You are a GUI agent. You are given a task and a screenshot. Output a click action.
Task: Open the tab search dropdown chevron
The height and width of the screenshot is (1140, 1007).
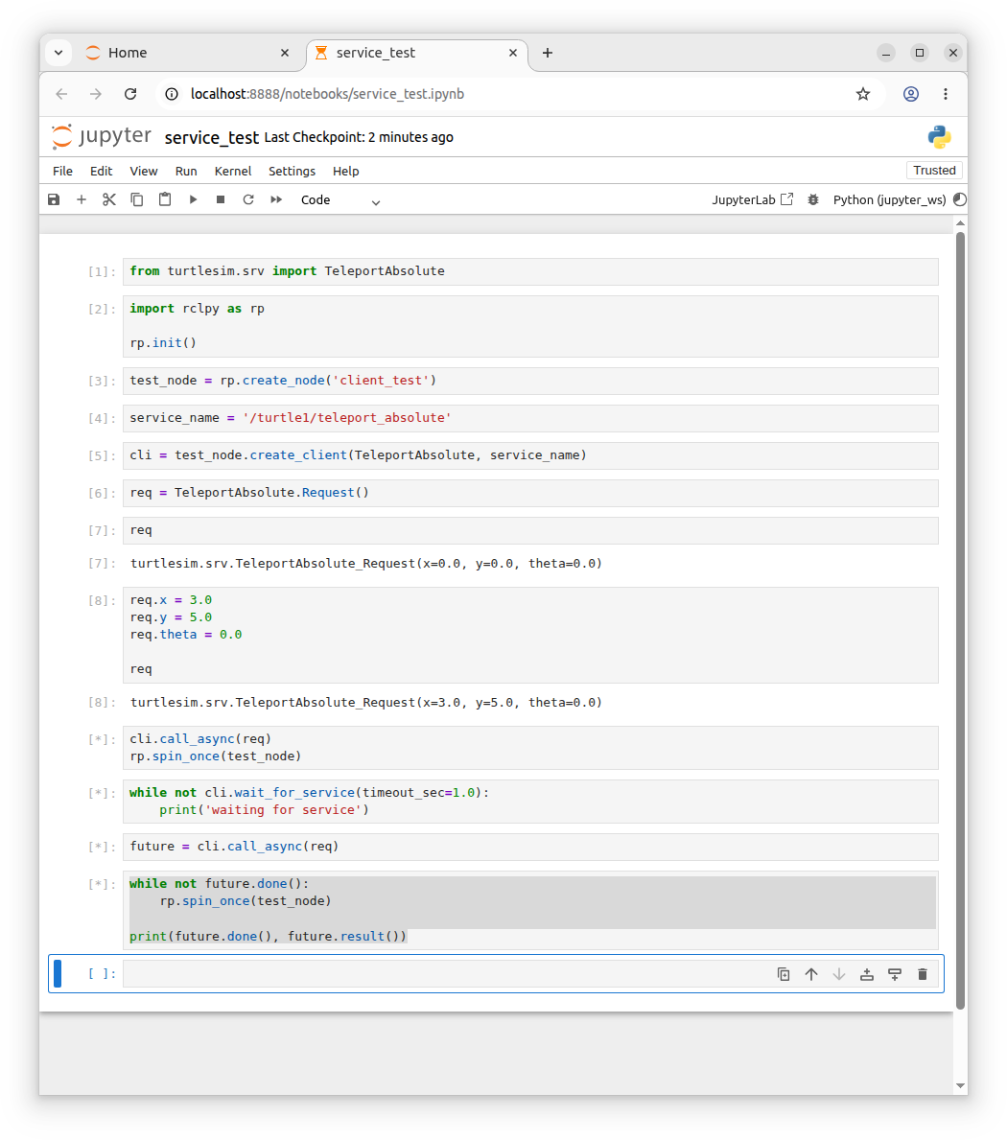(59, 53)
